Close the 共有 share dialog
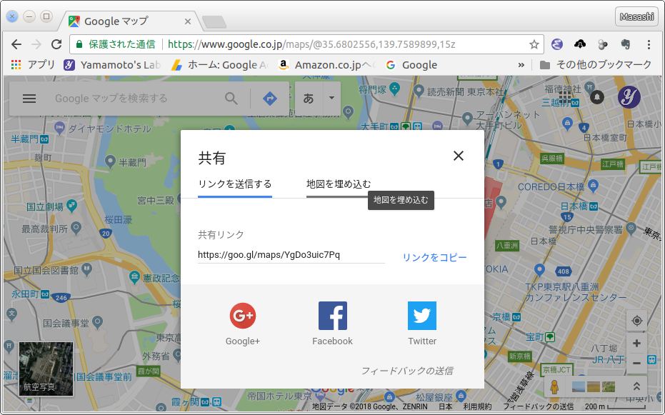Screen dimensions: 665x415 coord(459,156)
